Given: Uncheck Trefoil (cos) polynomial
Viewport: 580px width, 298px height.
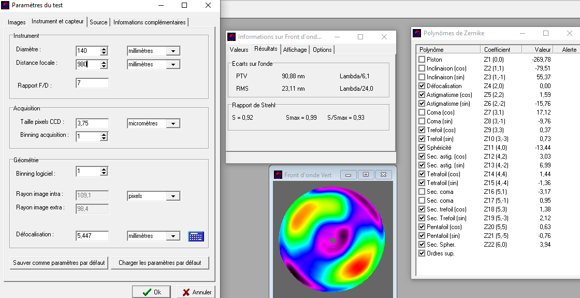Looking at the screenshot, I should tap(422, 130).
